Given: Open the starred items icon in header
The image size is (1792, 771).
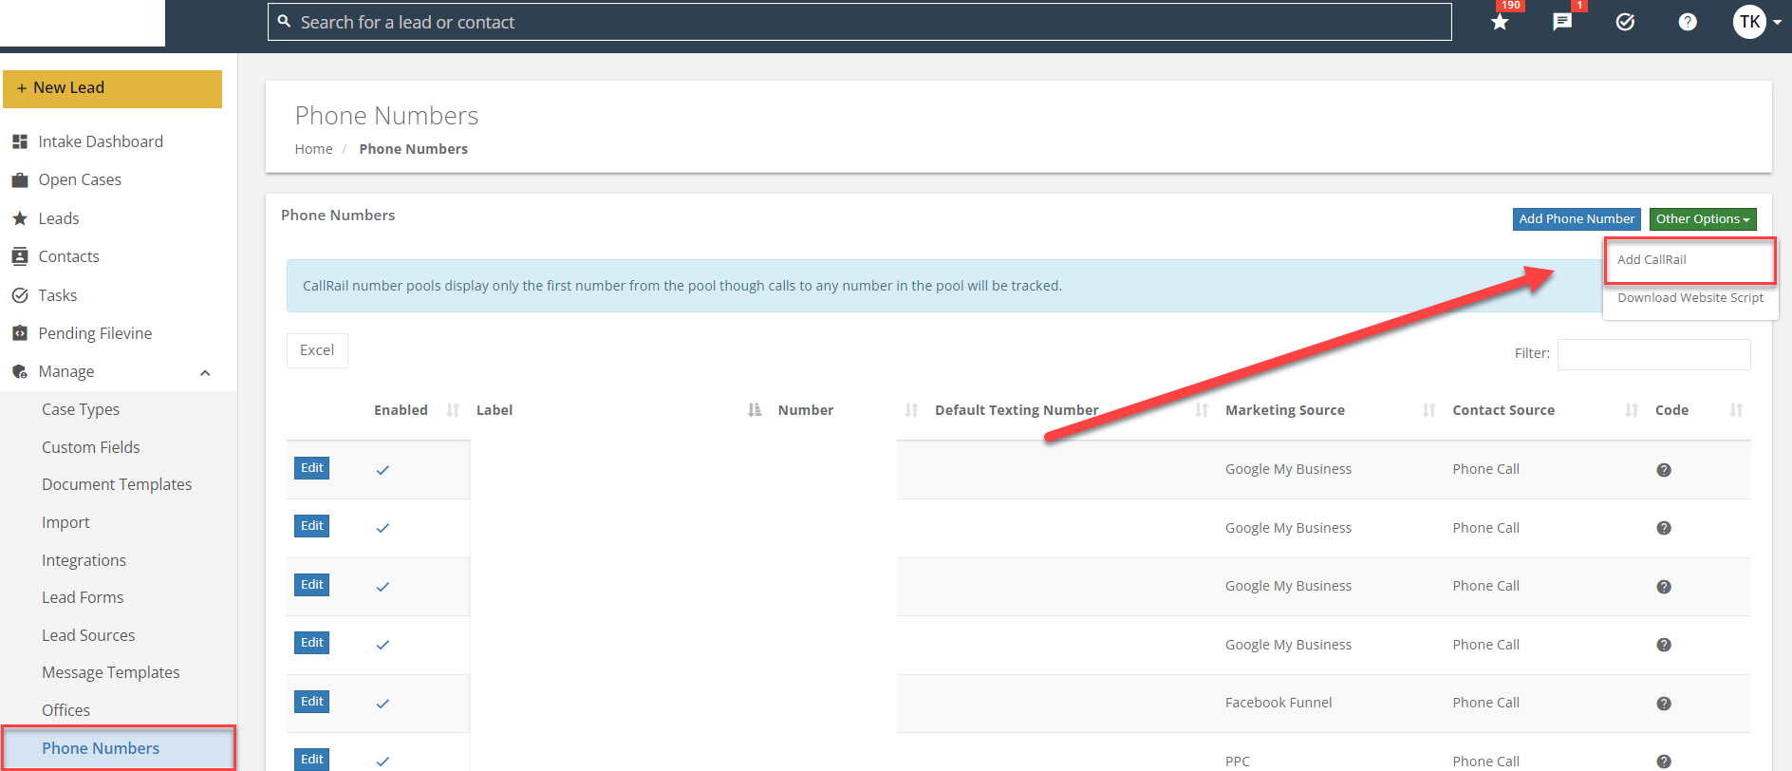Looking at the screenshot, I should pyautogui.click(x=1500, y=22).
